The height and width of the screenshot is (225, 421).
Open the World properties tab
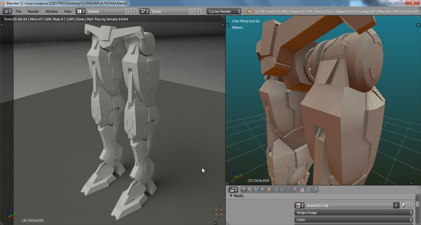click(263, 190)
